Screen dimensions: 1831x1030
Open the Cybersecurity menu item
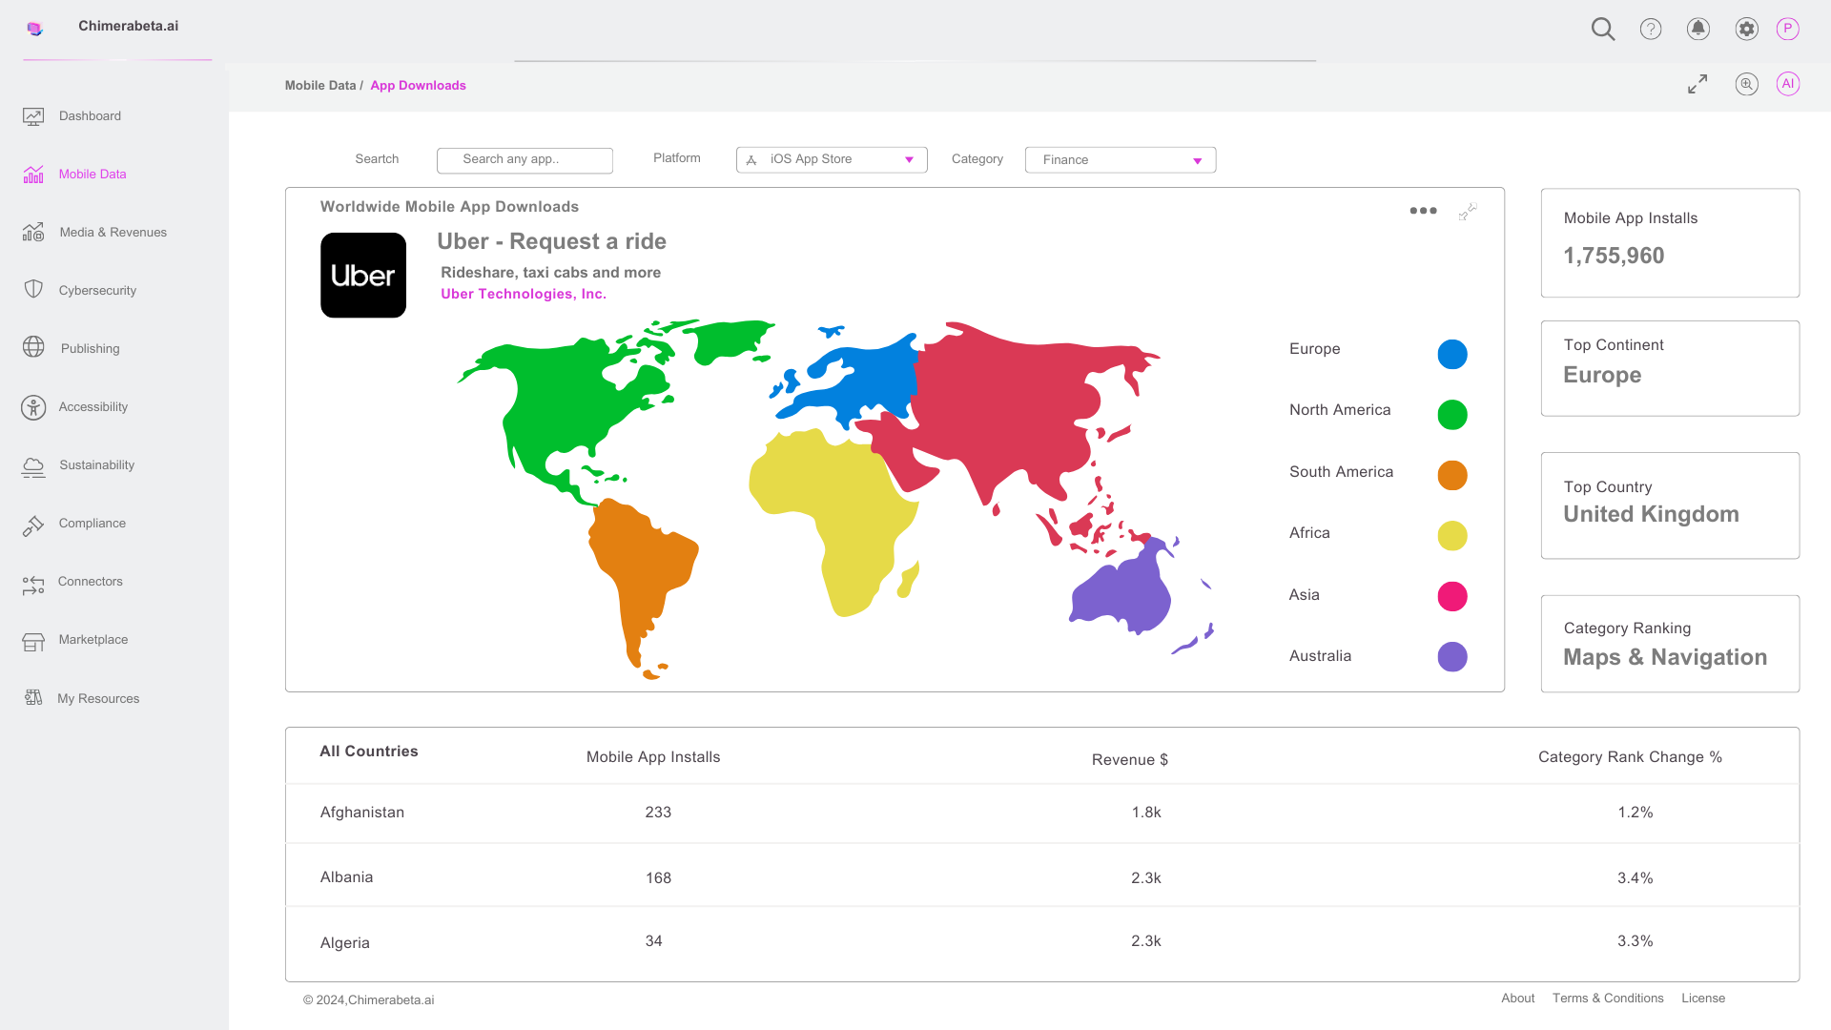97,291
